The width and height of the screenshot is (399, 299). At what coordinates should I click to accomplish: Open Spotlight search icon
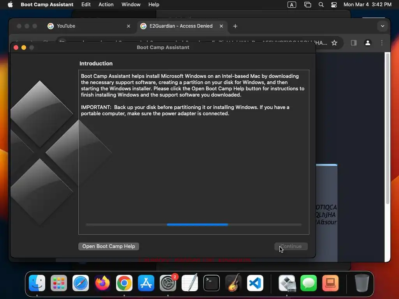pyautogui.click(x=321, y=5)
